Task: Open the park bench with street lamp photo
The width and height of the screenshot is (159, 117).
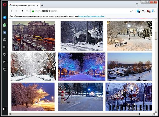Action: point(129,36)
